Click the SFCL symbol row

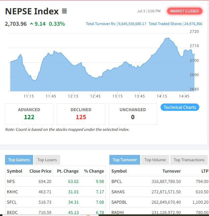coord(12,202)
